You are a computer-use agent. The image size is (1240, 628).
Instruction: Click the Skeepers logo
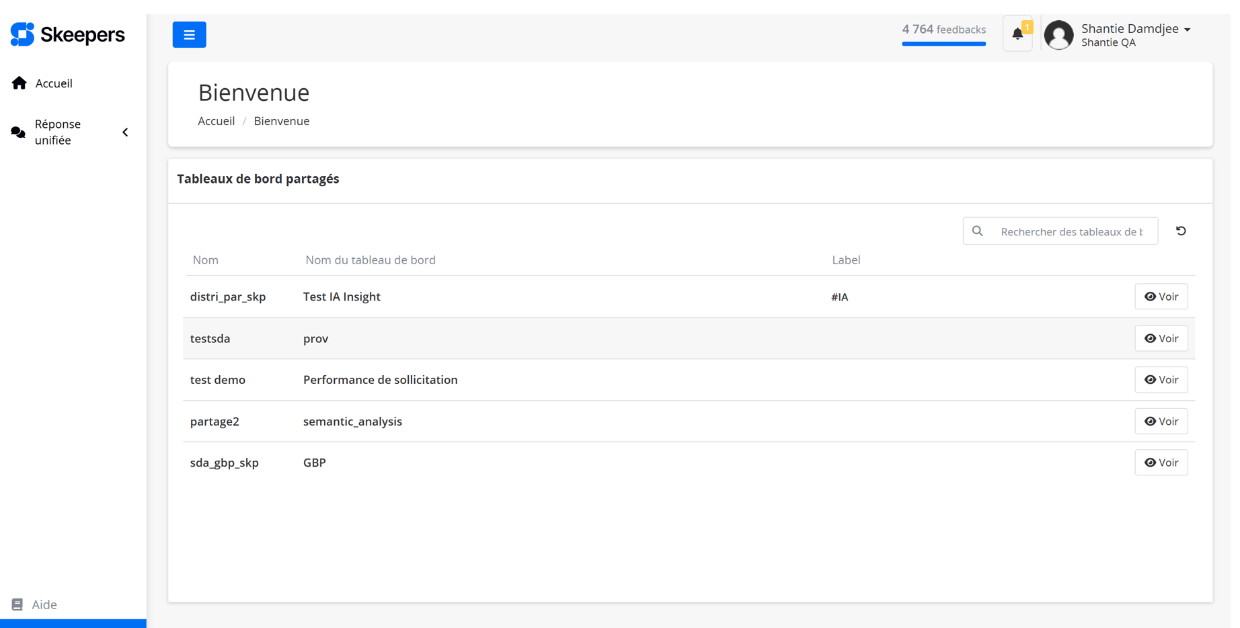tap(67, 34)
